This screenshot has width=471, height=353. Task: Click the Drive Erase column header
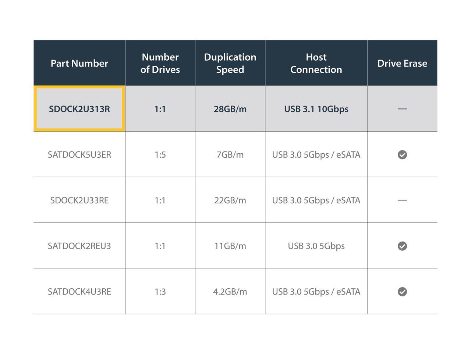click(402, 63)
